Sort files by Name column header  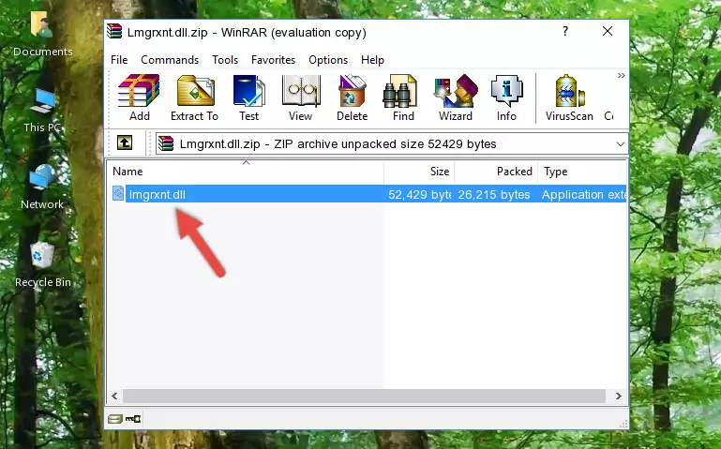click(246, 172)
